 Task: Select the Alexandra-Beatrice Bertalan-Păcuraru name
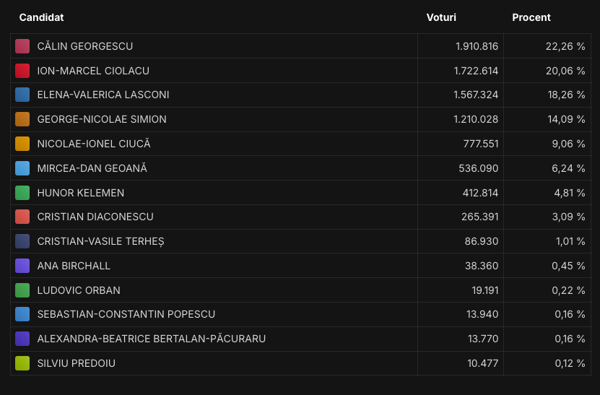coord(151,339)
